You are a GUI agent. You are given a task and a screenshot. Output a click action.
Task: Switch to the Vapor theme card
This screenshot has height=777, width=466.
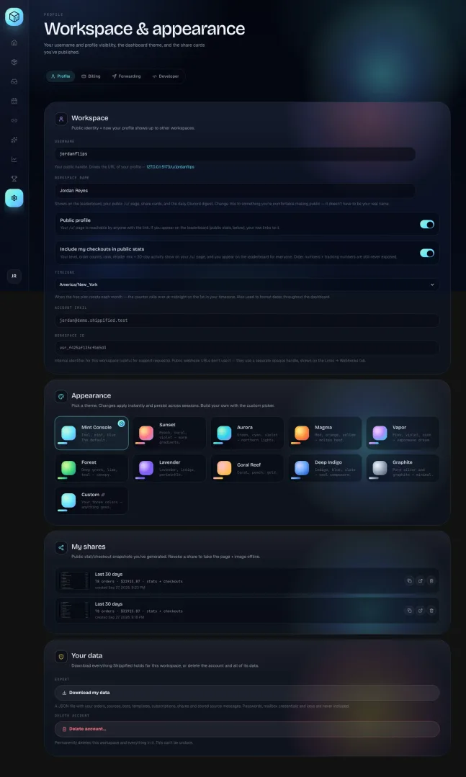click(403, 433)
